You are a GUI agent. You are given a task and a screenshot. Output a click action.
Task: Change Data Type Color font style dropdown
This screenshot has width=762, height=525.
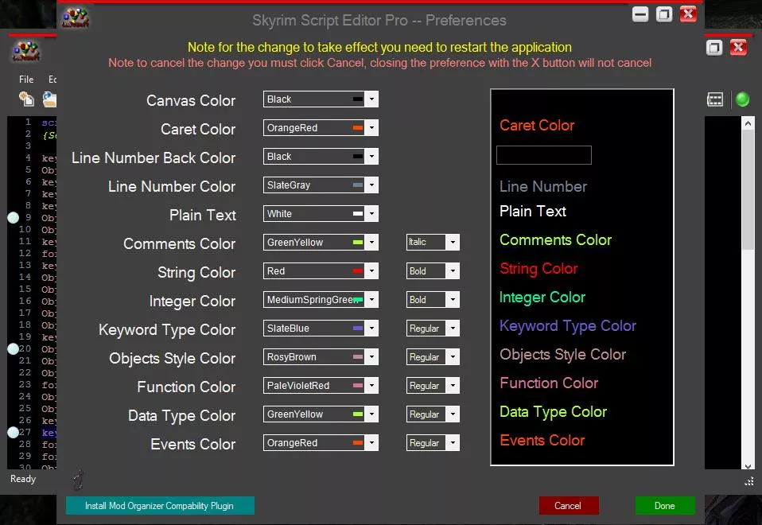pos(453,414)
